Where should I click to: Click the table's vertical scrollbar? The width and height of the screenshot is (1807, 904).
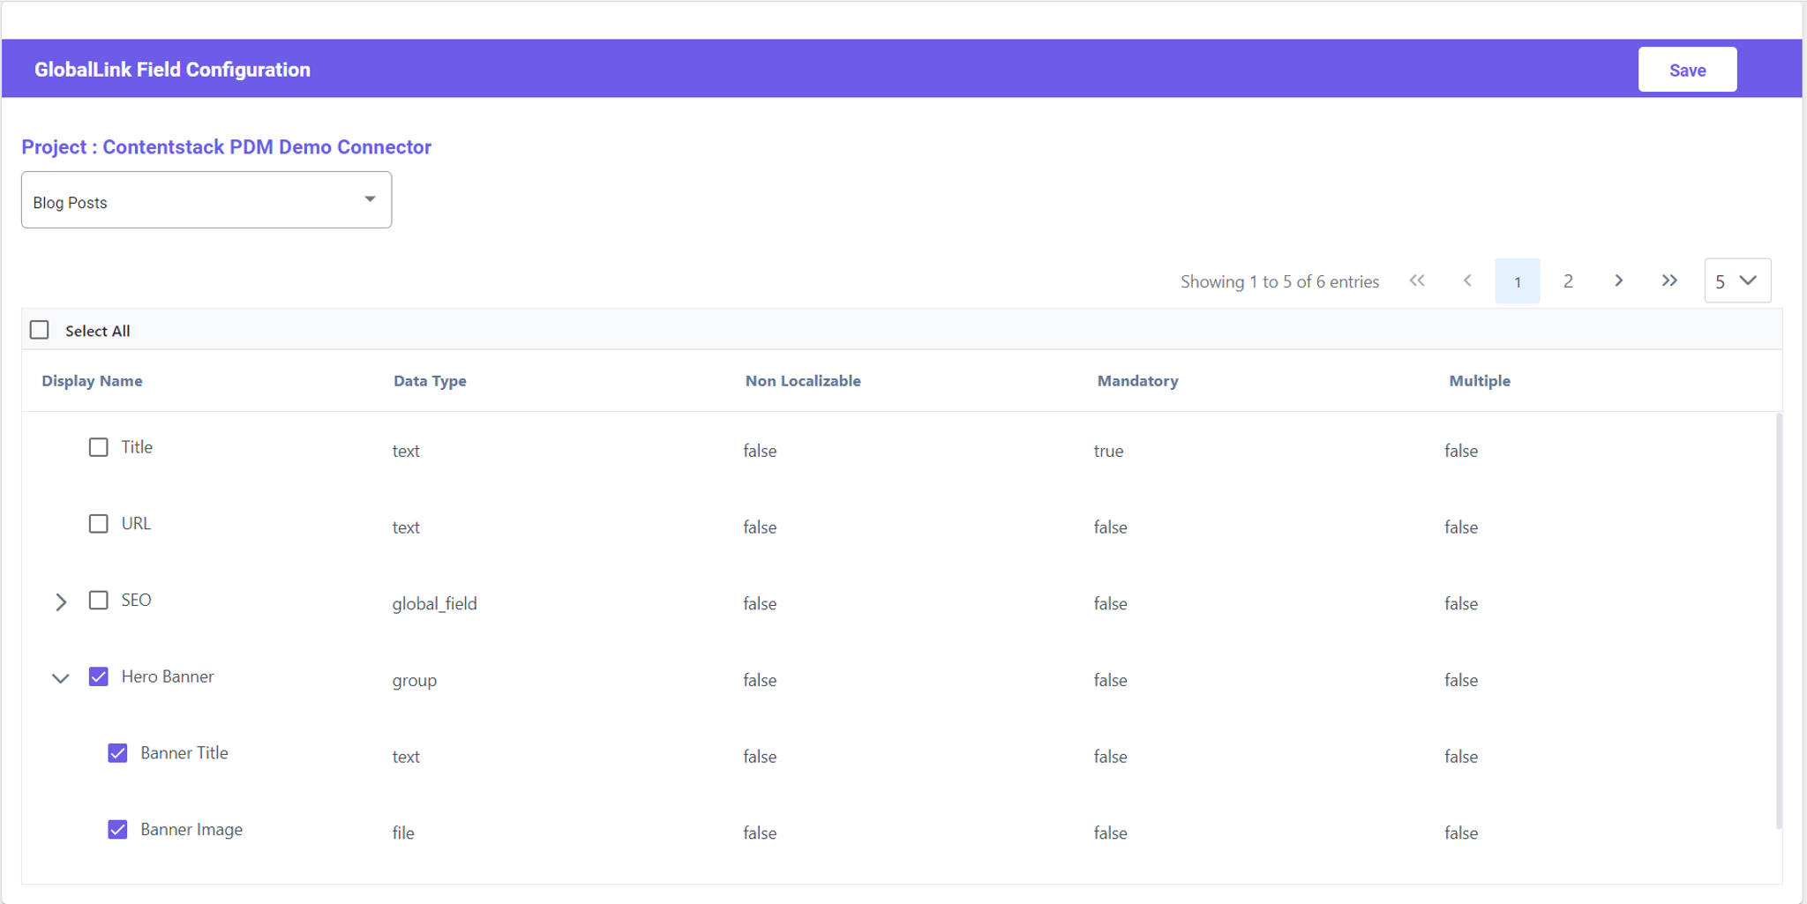[x=1778, y=621]
